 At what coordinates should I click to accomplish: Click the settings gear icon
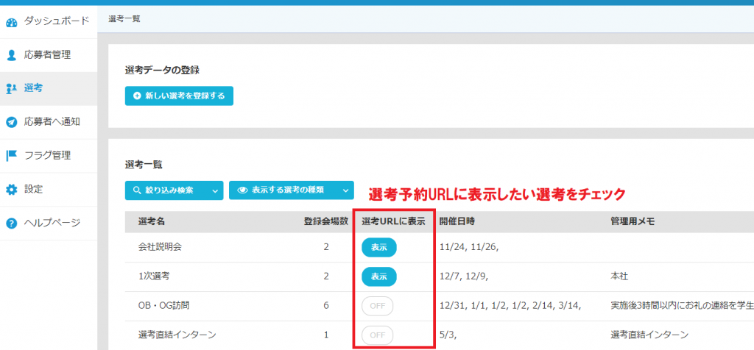pos(11,190)
